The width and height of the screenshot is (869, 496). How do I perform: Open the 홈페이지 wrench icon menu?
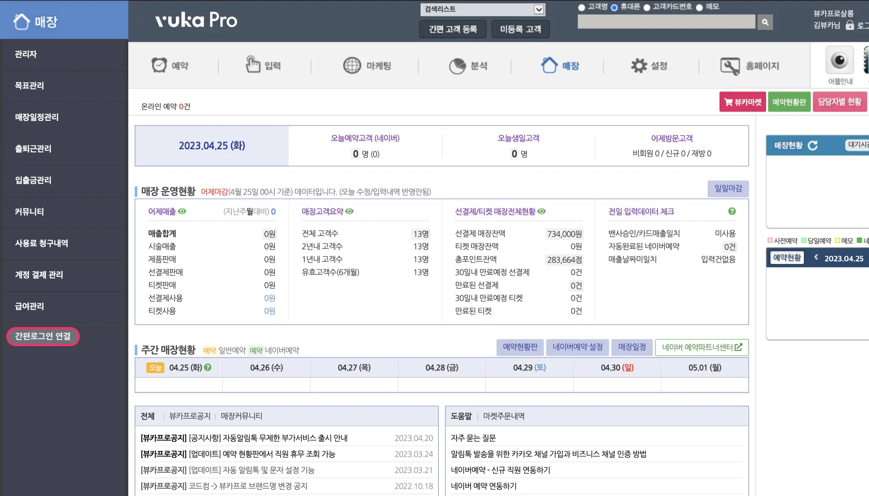coord(730,66)
